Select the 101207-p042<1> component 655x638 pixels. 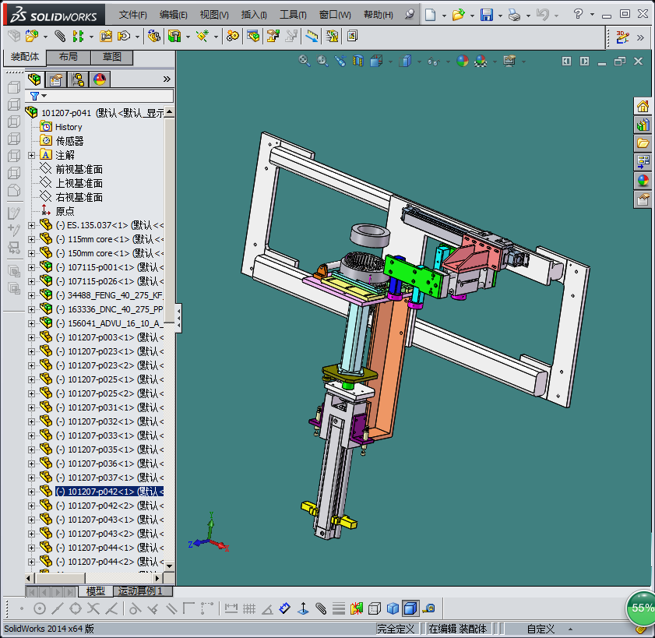pos(109,492)
